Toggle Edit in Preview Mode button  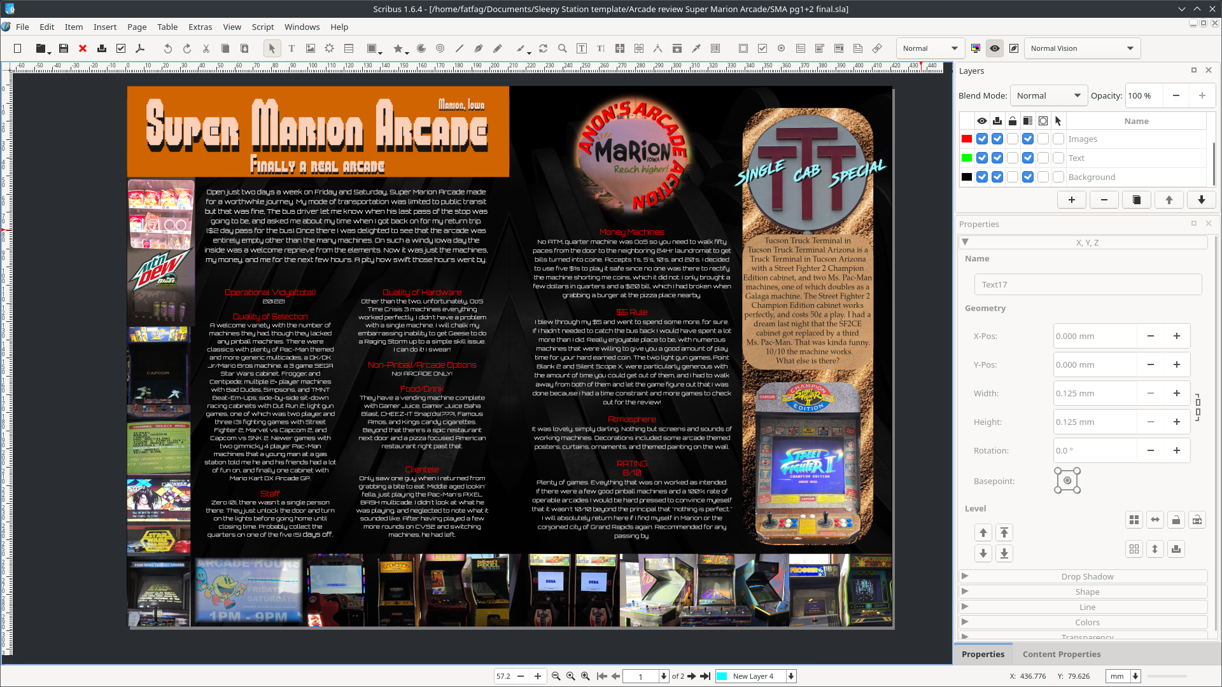click(x=1014, y=48)
